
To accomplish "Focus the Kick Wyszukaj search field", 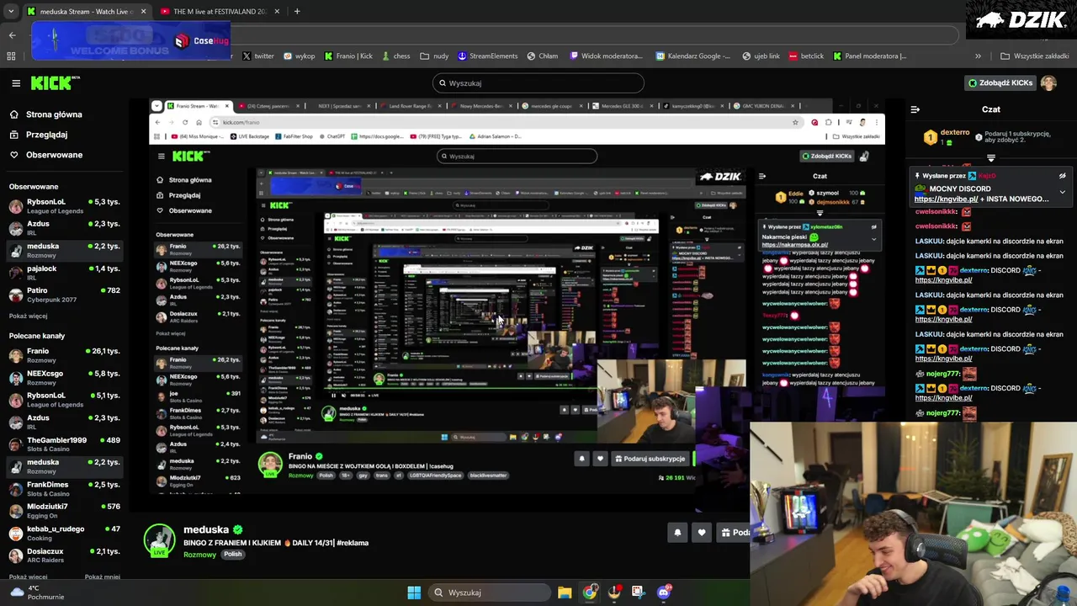I will [538, 82].
